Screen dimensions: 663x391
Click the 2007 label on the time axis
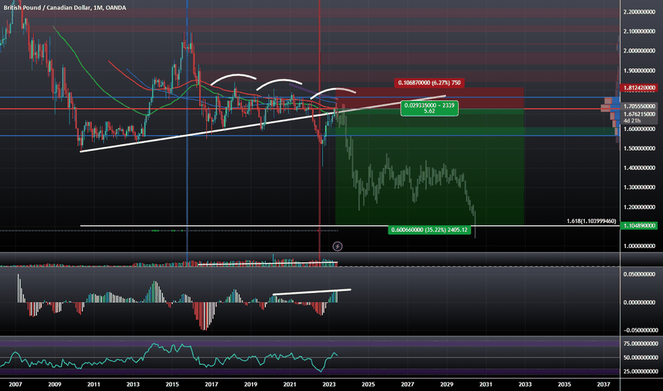pos(15,384)
